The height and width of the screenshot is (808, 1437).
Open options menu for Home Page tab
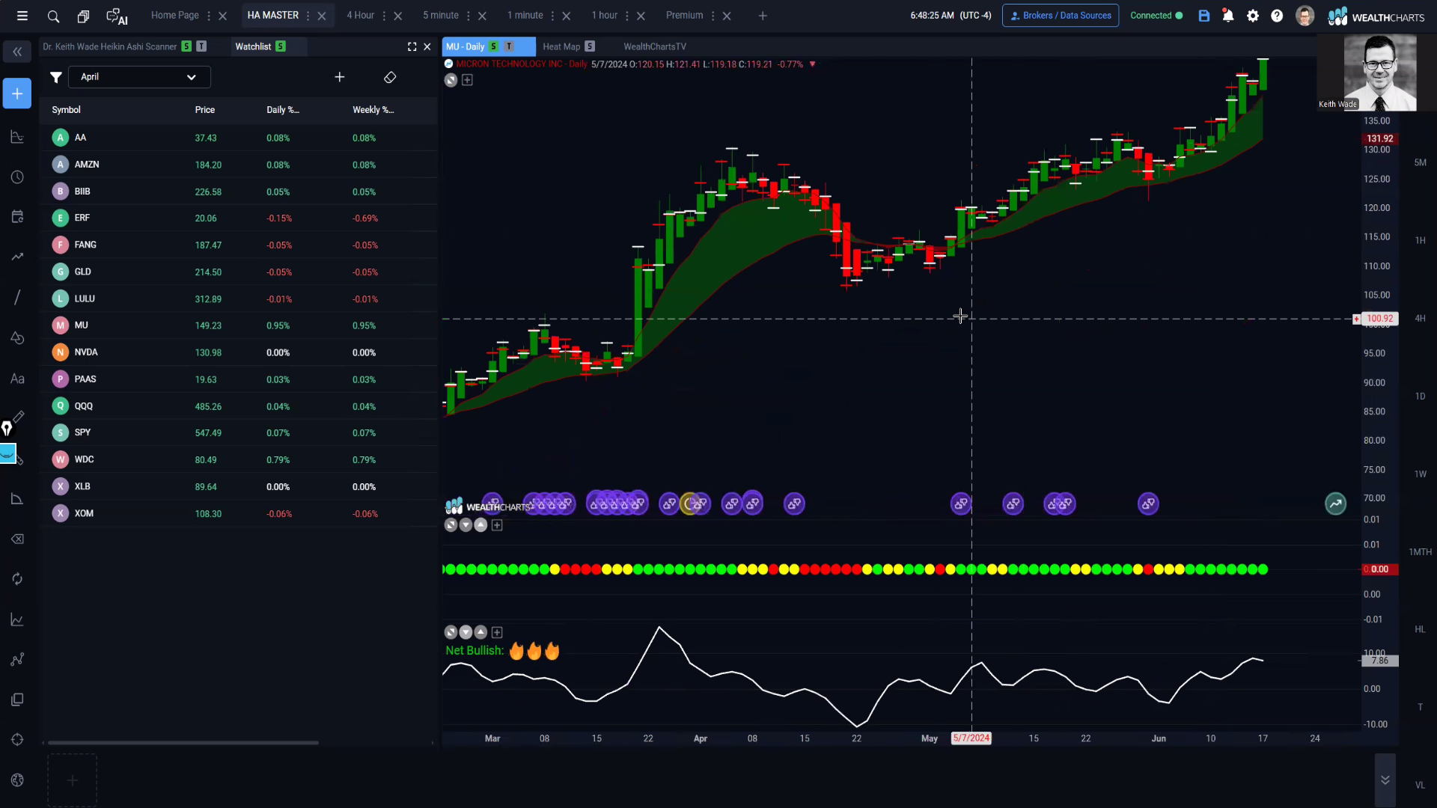(209, 16)
